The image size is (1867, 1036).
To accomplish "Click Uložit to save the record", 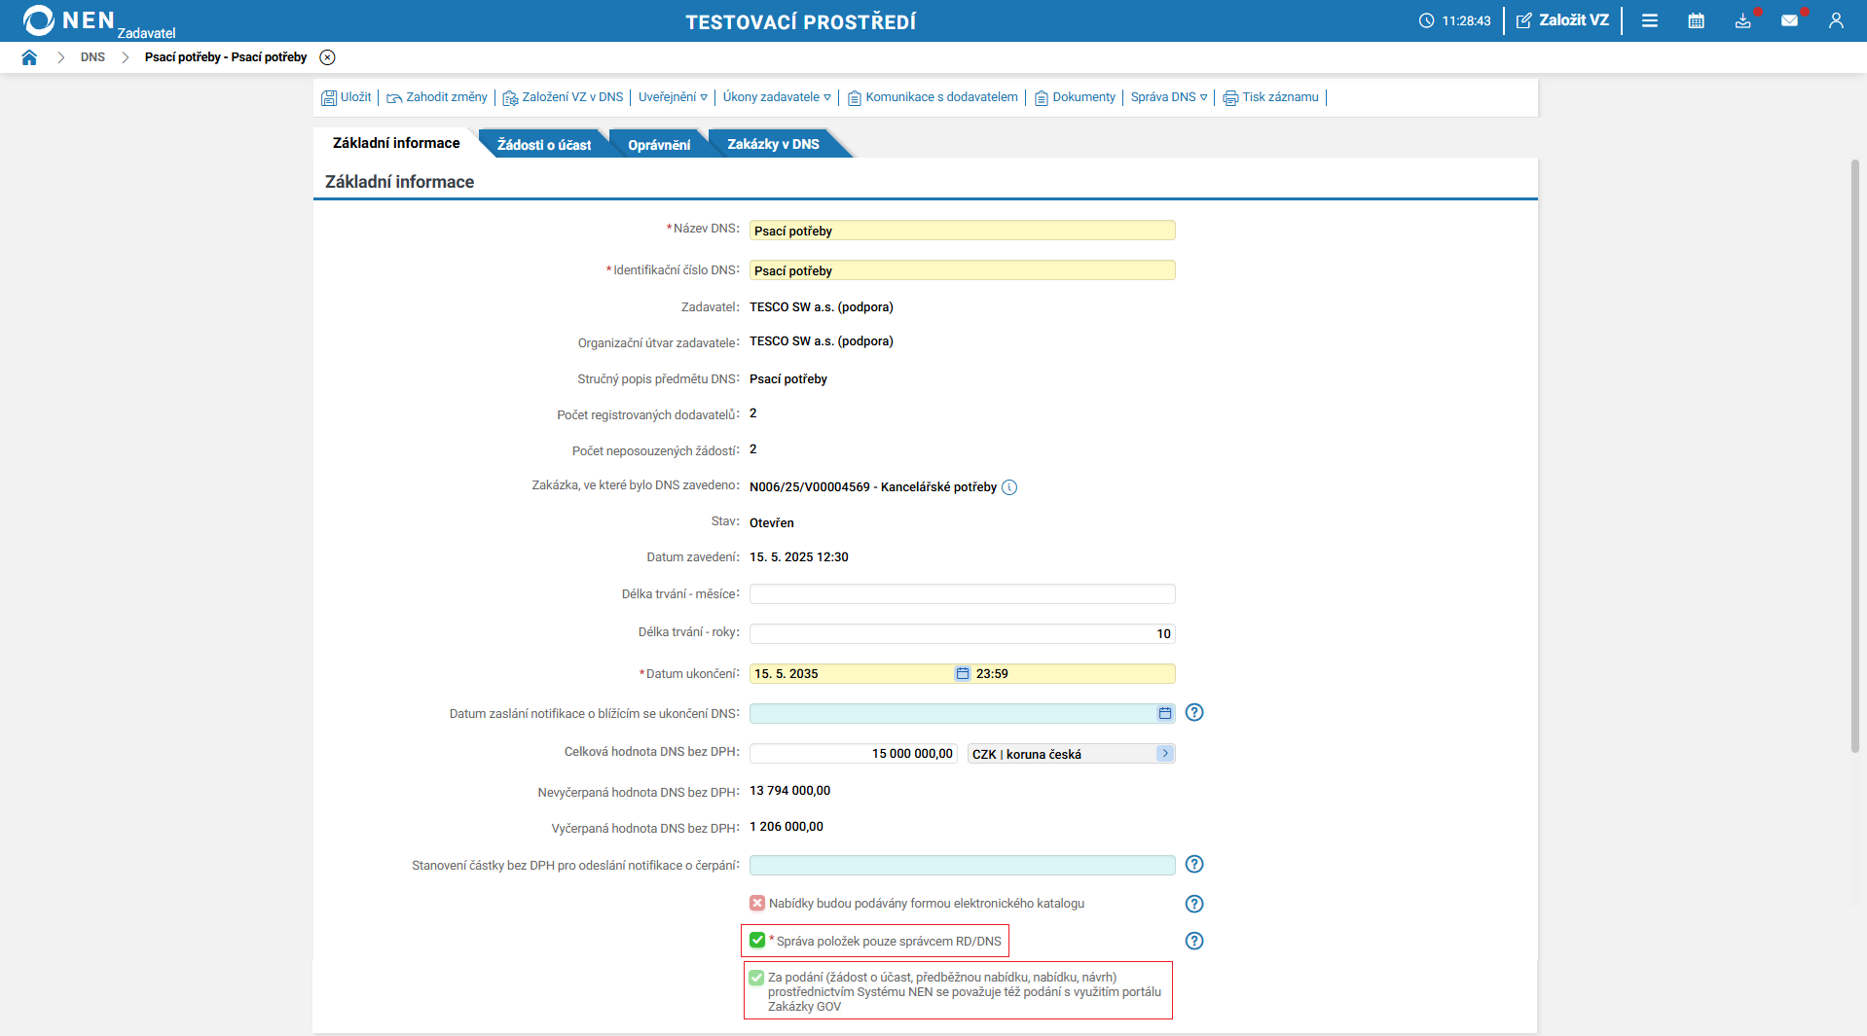I will coord(347,97).
